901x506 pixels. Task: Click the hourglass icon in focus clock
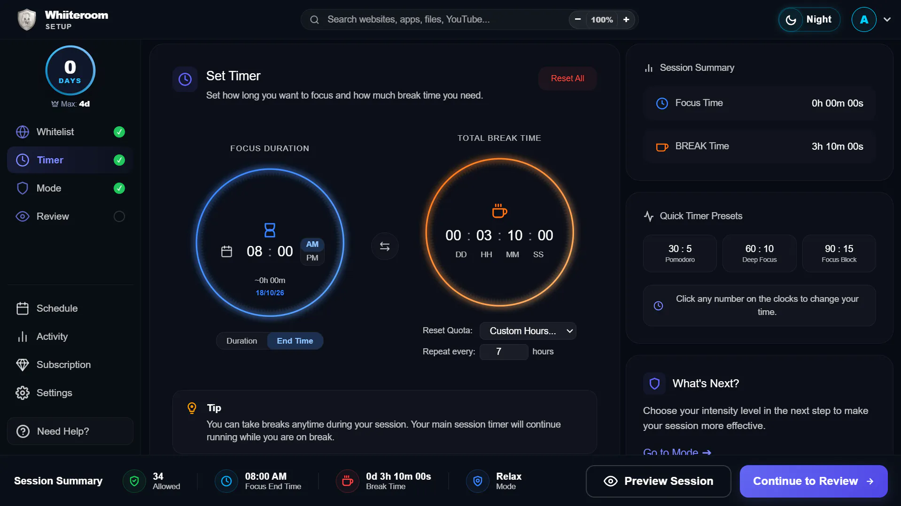[270, 230]
